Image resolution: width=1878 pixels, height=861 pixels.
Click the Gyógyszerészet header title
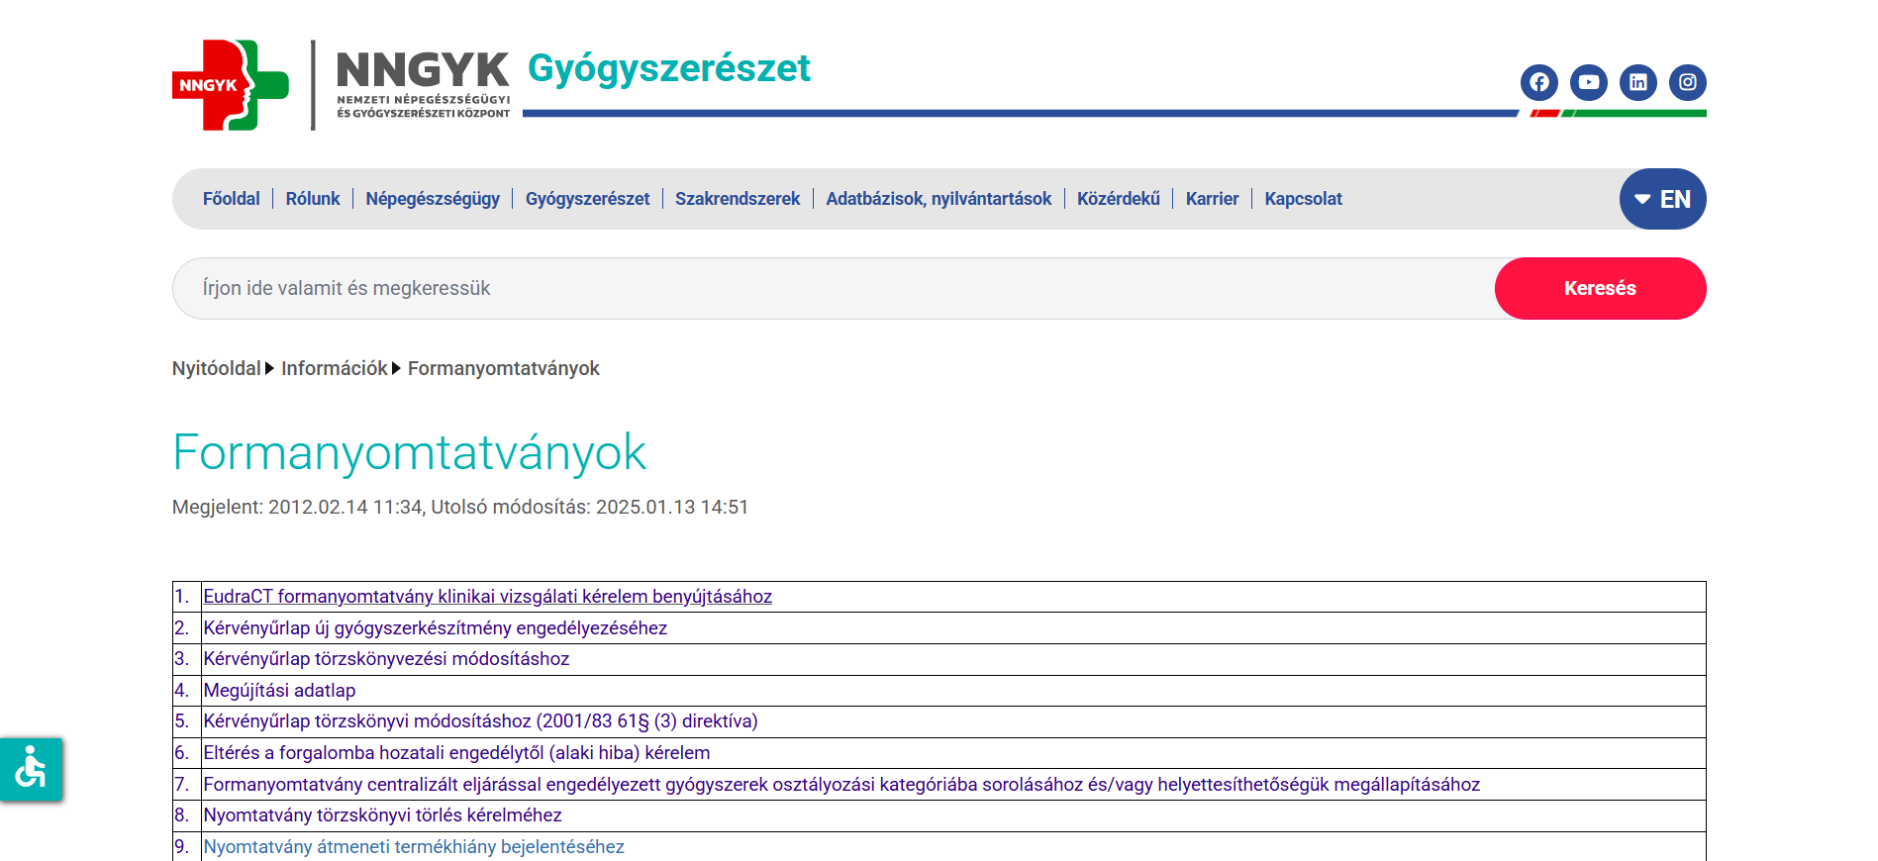coord(669,68)
